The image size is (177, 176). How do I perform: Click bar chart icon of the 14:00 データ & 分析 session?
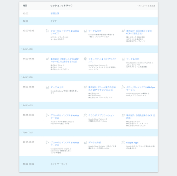click(x=123, y=59)
